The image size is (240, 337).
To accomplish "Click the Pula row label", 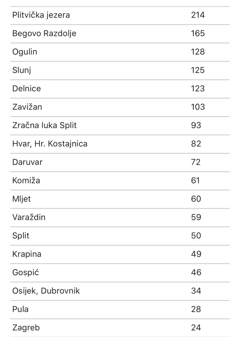I will 20,309.
